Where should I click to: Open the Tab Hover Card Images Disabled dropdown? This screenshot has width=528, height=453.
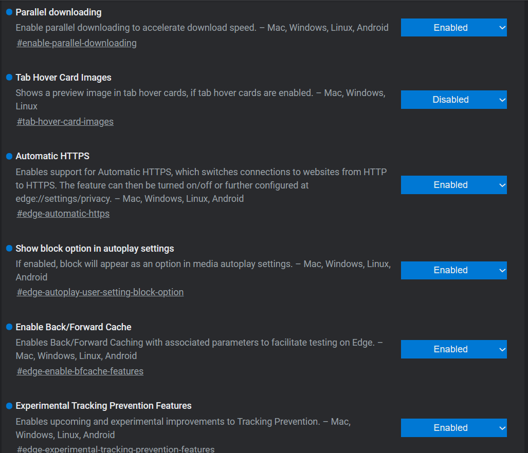pyautogui.click(x=453, y=100)
